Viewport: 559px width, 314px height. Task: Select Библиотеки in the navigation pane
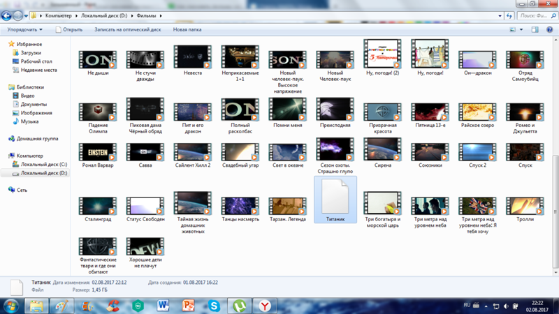[30, 87]
